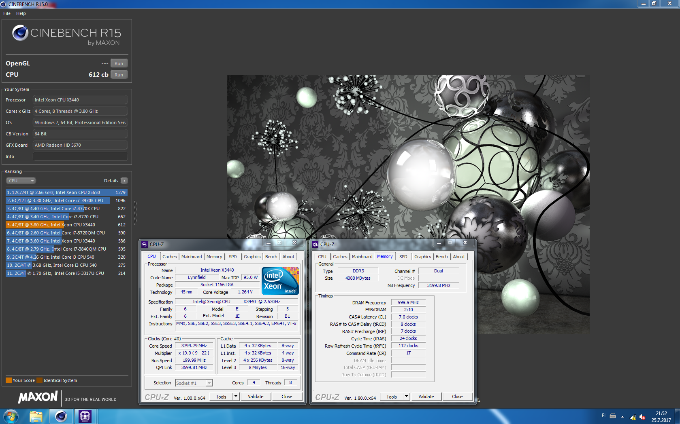Open Caches tab in right CPU-Z window
This screenshot has width=680, height=424.
pyautogui.click(x=340, y=257)
